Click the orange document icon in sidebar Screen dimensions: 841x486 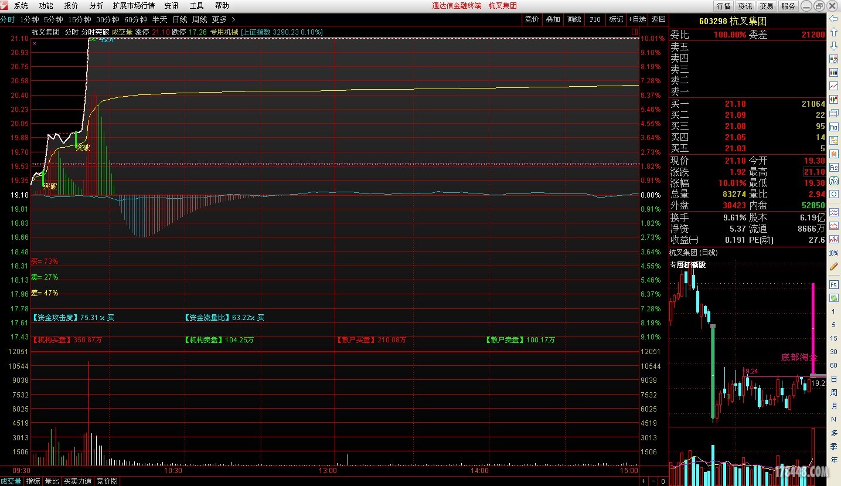[x=833, y=154]
